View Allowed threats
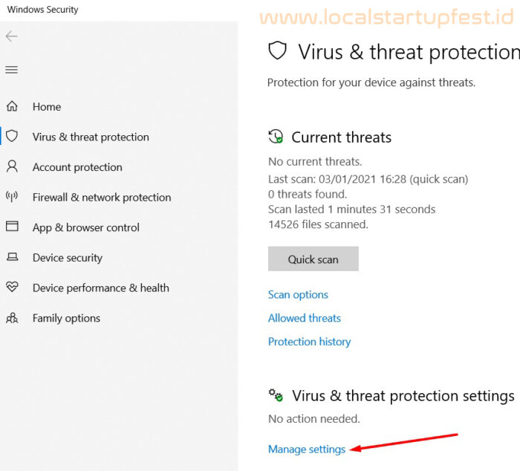Image resolution: width=520 pixels, height=471 pixels. point(305,318)
